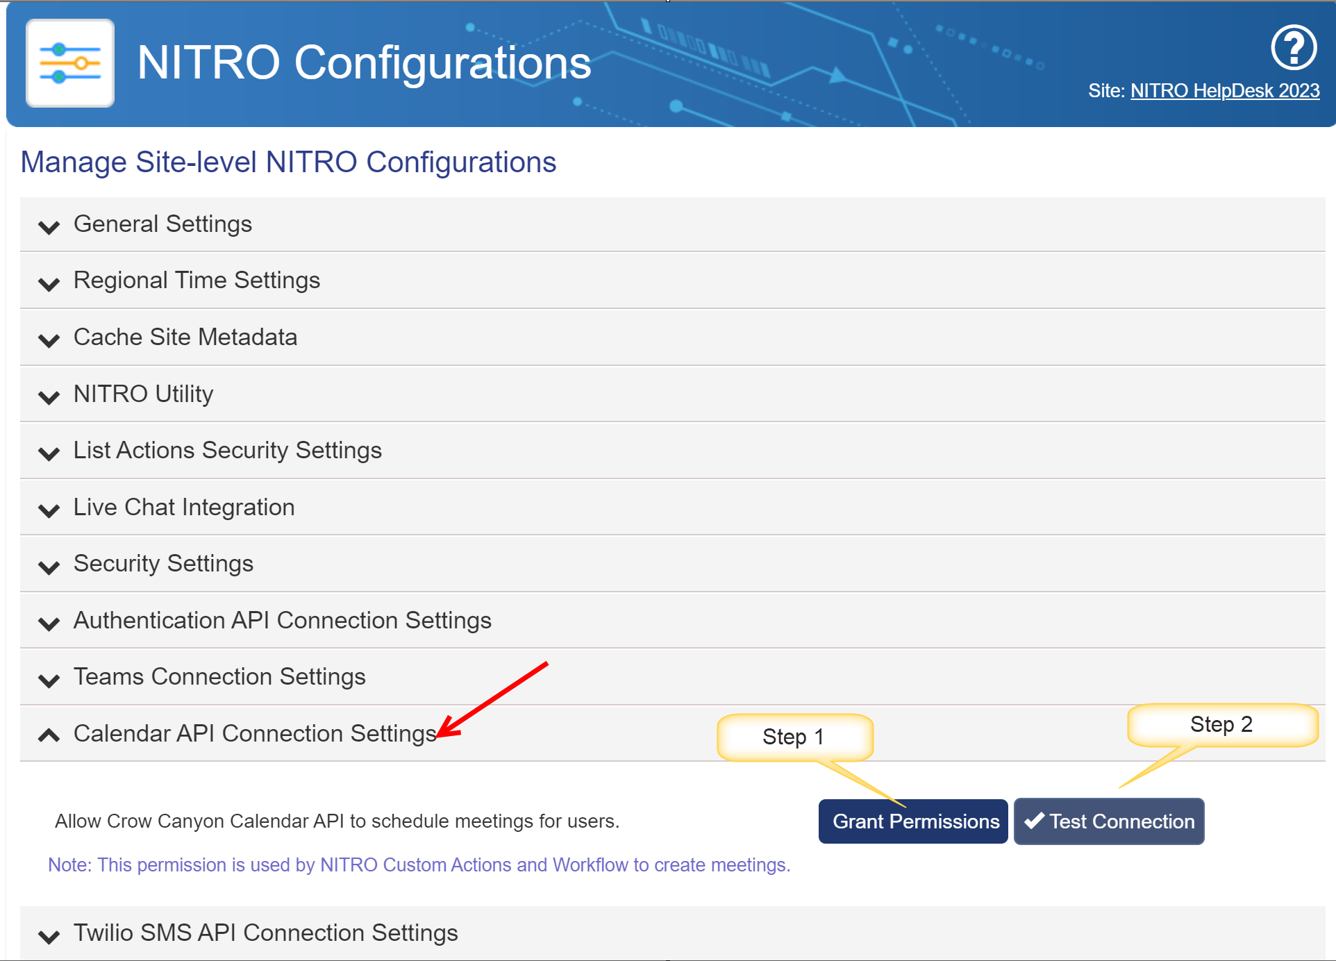1336x961 pixels.
Task: Expand Teams Connection Settings chevron
Action: coord(49,680)
